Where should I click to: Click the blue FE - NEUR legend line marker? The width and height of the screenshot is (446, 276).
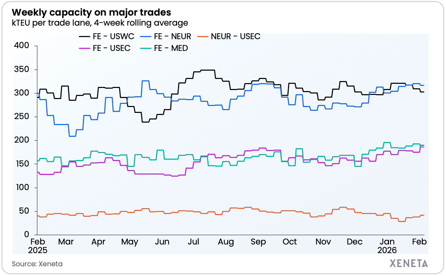click(x=146, y=36)
